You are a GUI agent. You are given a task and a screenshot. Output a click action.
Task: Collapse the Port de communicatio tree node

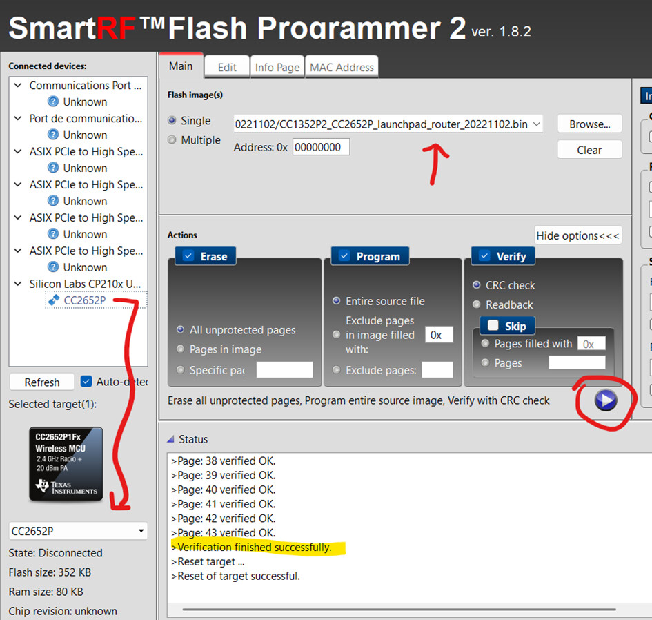(x=18, y=119)
